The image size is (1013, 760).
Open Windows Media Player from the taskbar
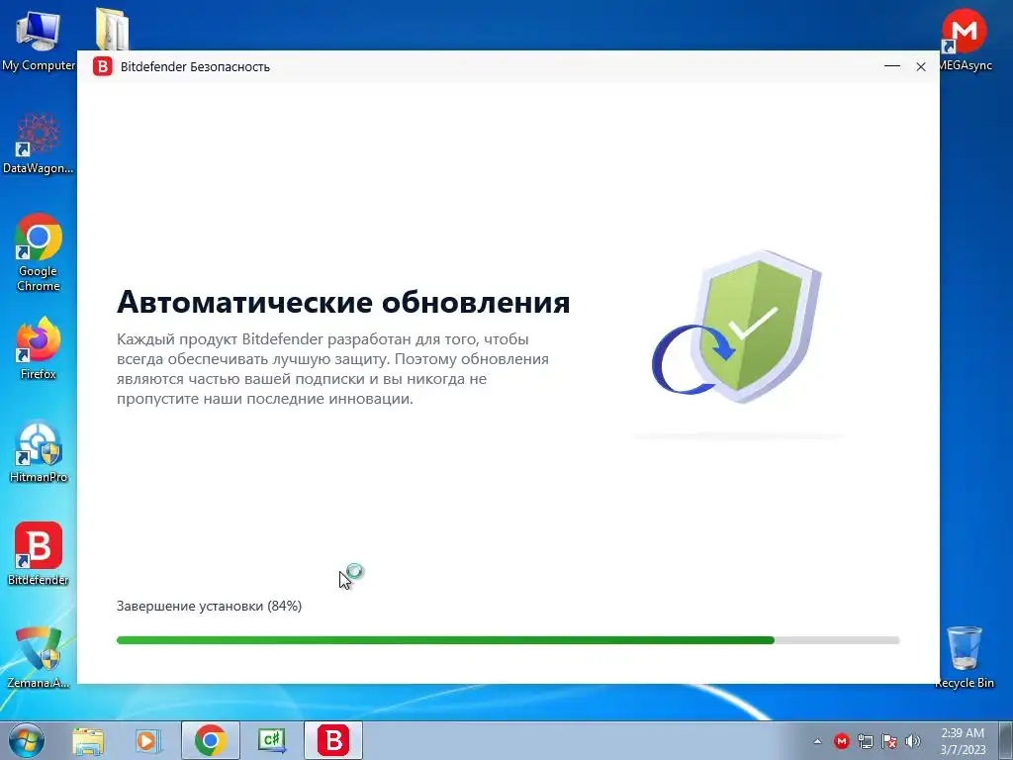(147, 740)
